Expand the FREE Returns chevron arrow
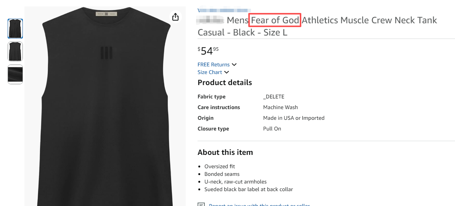The image size is (455, 206). tap(234, 64)
